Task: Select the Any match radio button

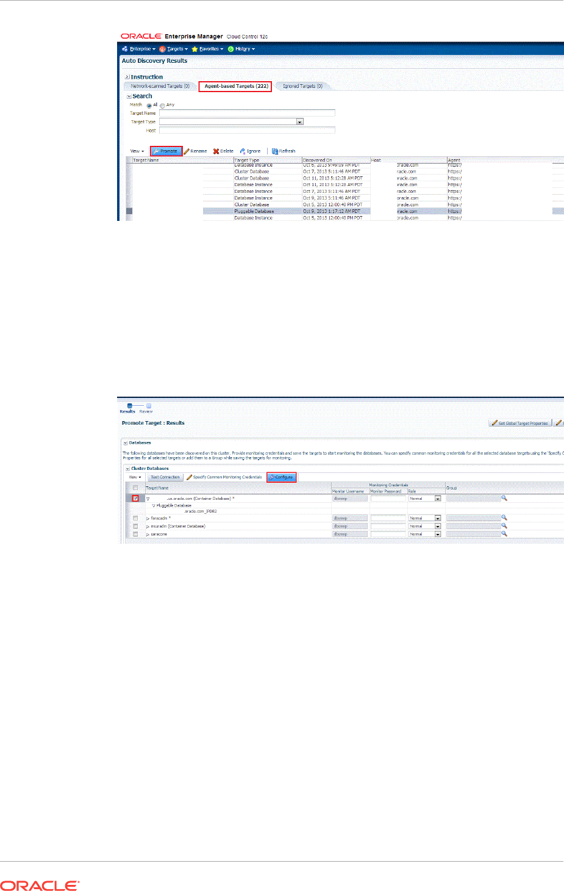Action: coord(162,105)
